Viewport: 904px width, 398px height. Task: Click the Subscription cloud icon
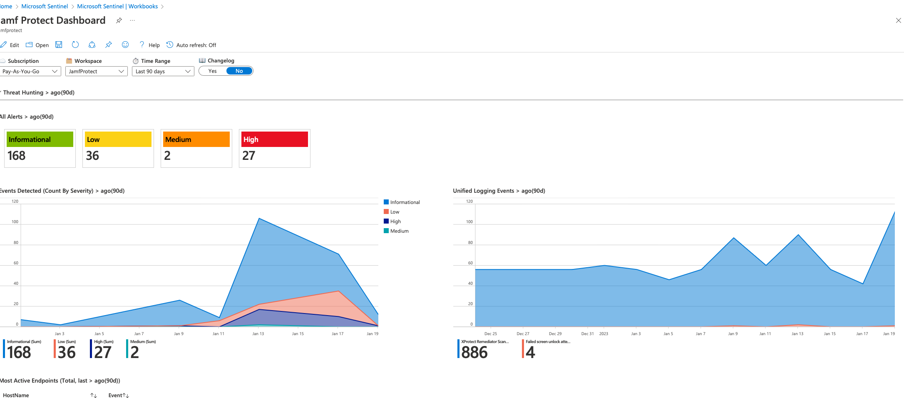click(3, 61)
